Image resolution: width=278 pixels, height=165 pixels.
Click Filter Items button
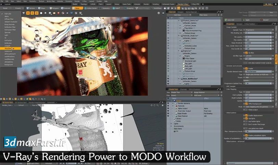205,15
